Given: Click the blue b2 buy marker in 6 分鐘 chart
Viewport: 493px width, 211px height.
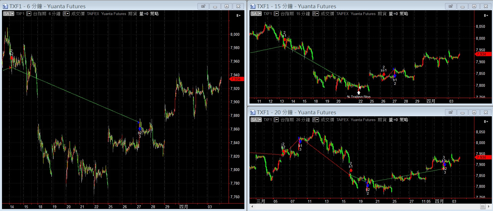Looking at the screenshot, I should pos(140,129).
